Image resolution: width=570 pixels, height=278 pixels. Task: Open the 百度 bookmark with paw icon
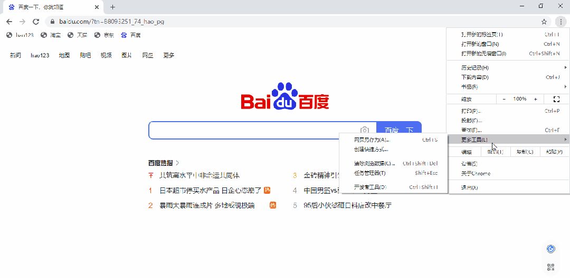click(x=131, y=35)
